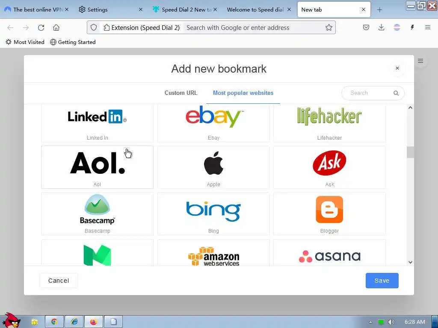Pick the green Medium logo tile
Image resolution: width=438 pixels, height=328 pixels.
point(97,252)
